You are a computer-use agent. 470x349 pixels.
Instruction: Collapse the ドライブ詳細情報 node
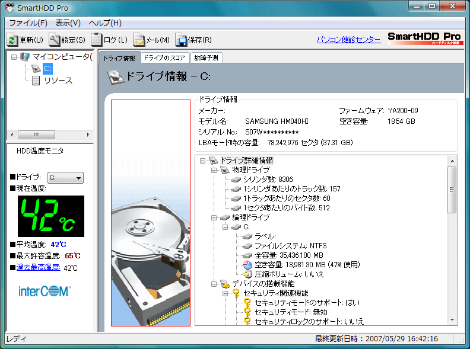(202, 161)
